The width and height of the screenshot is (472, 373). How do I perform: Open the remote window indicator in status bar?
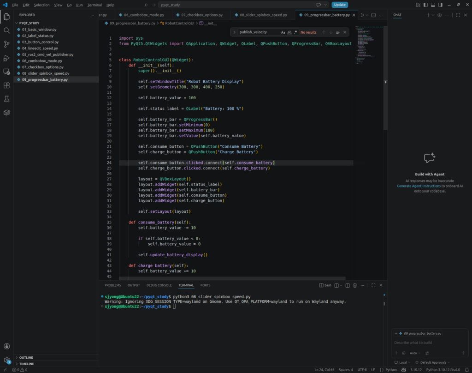click(5, 370)
